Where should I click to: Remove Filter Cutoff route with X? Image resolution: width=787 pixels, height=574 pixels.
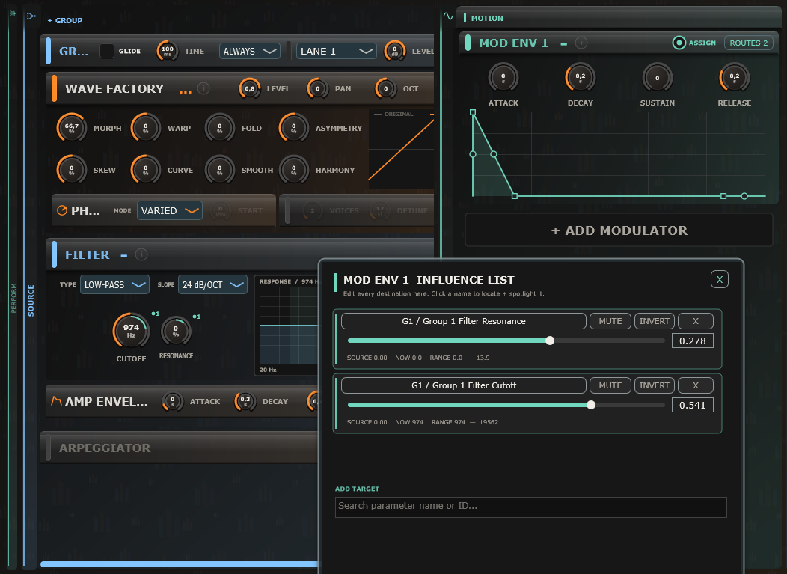(695, 385)
